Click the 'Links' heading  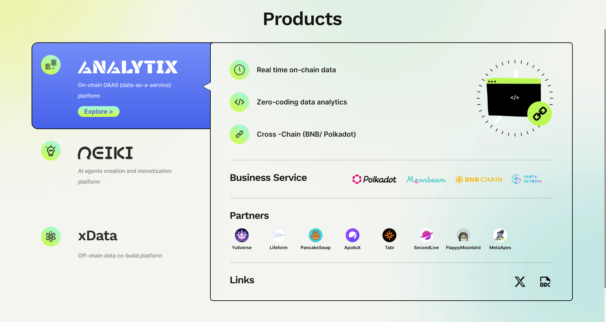242,280
